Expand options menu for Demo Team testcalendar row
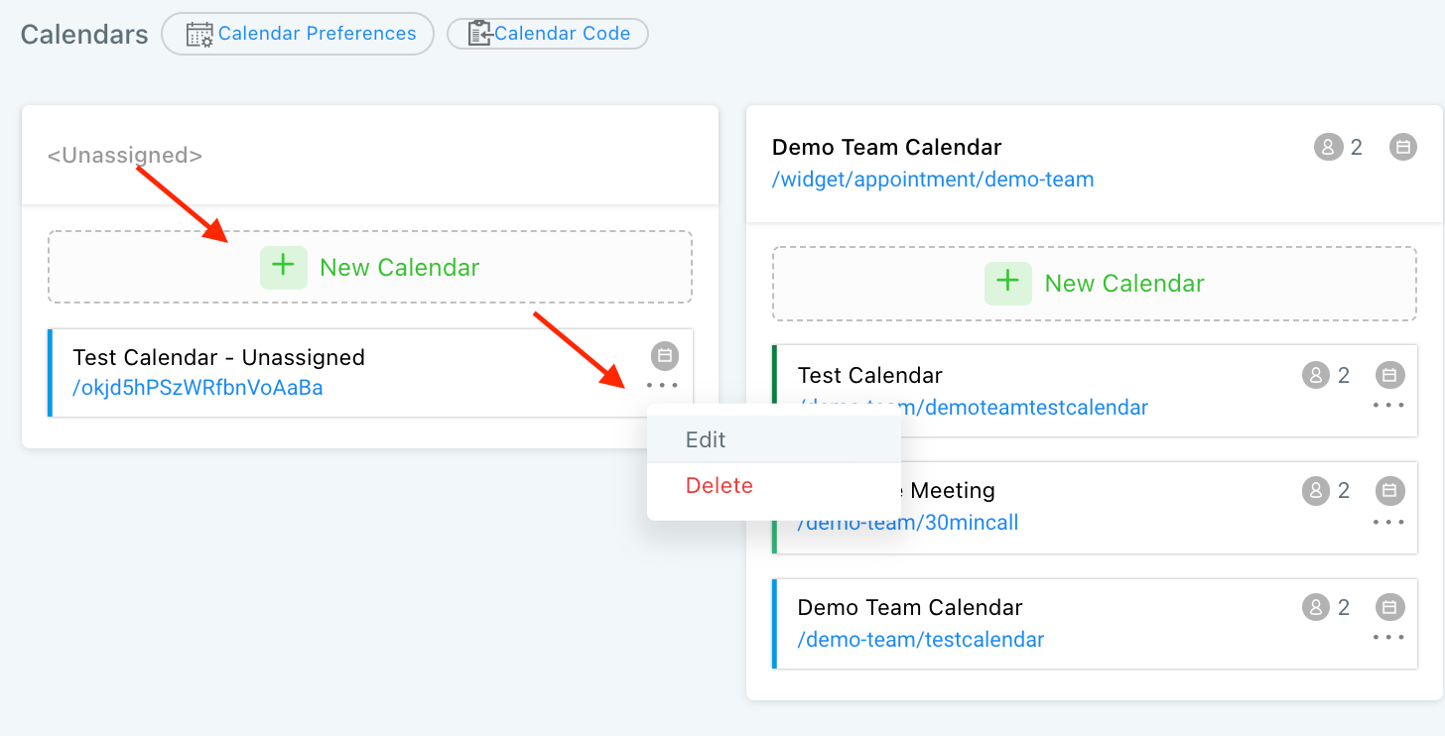This screenshot has height=736, width=1445. tap(1388, 637)
